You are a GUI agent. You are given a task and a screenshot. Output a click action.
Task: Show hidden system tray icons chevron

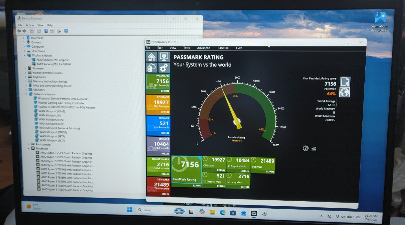(x=322, y=216)
